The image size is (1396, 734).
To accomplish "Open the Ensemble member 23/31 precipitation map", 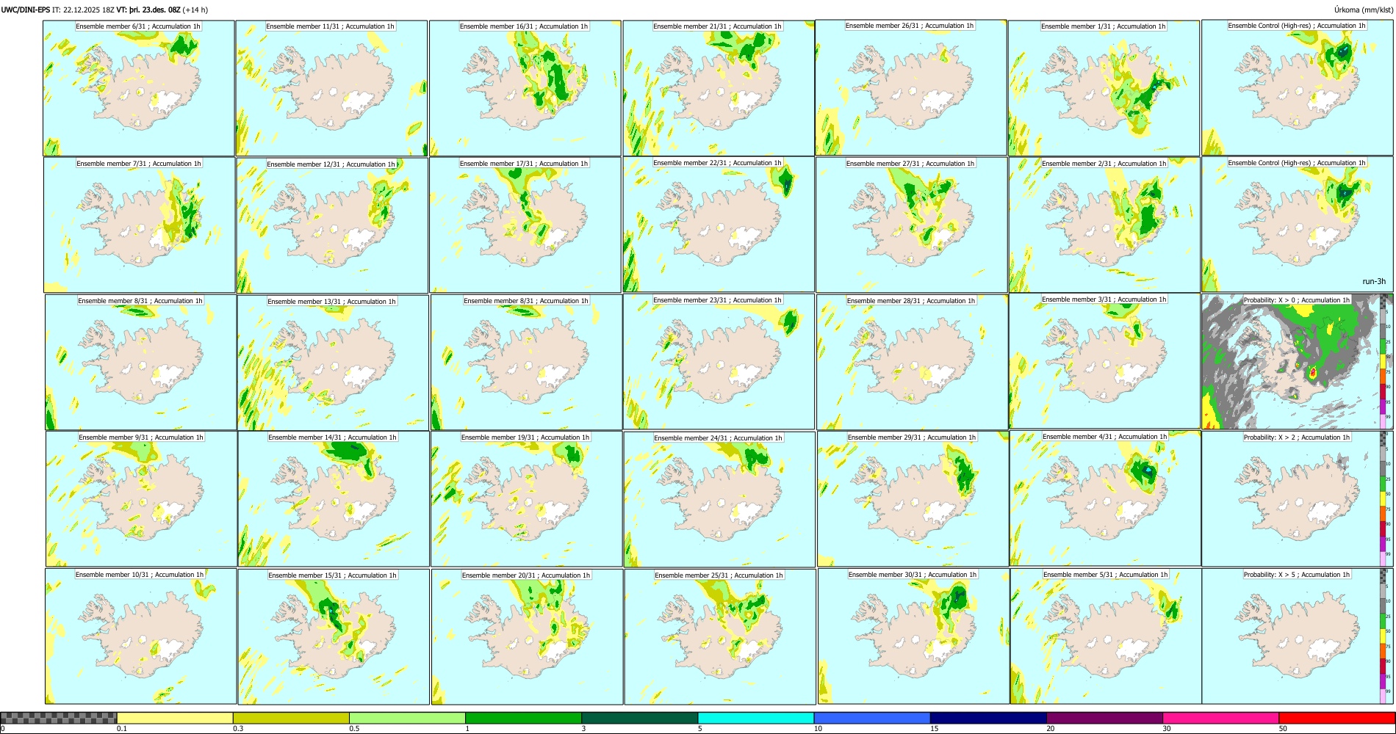I will point(719,362).
